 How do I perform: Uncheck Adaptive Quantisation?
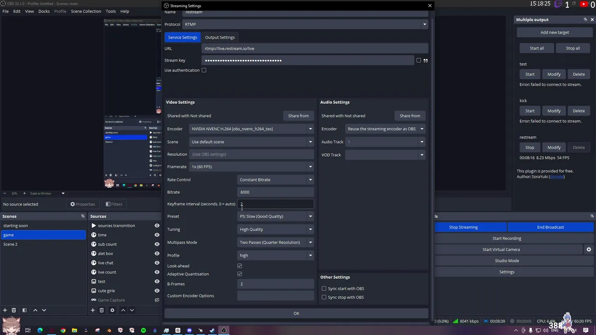click(240, 274)
